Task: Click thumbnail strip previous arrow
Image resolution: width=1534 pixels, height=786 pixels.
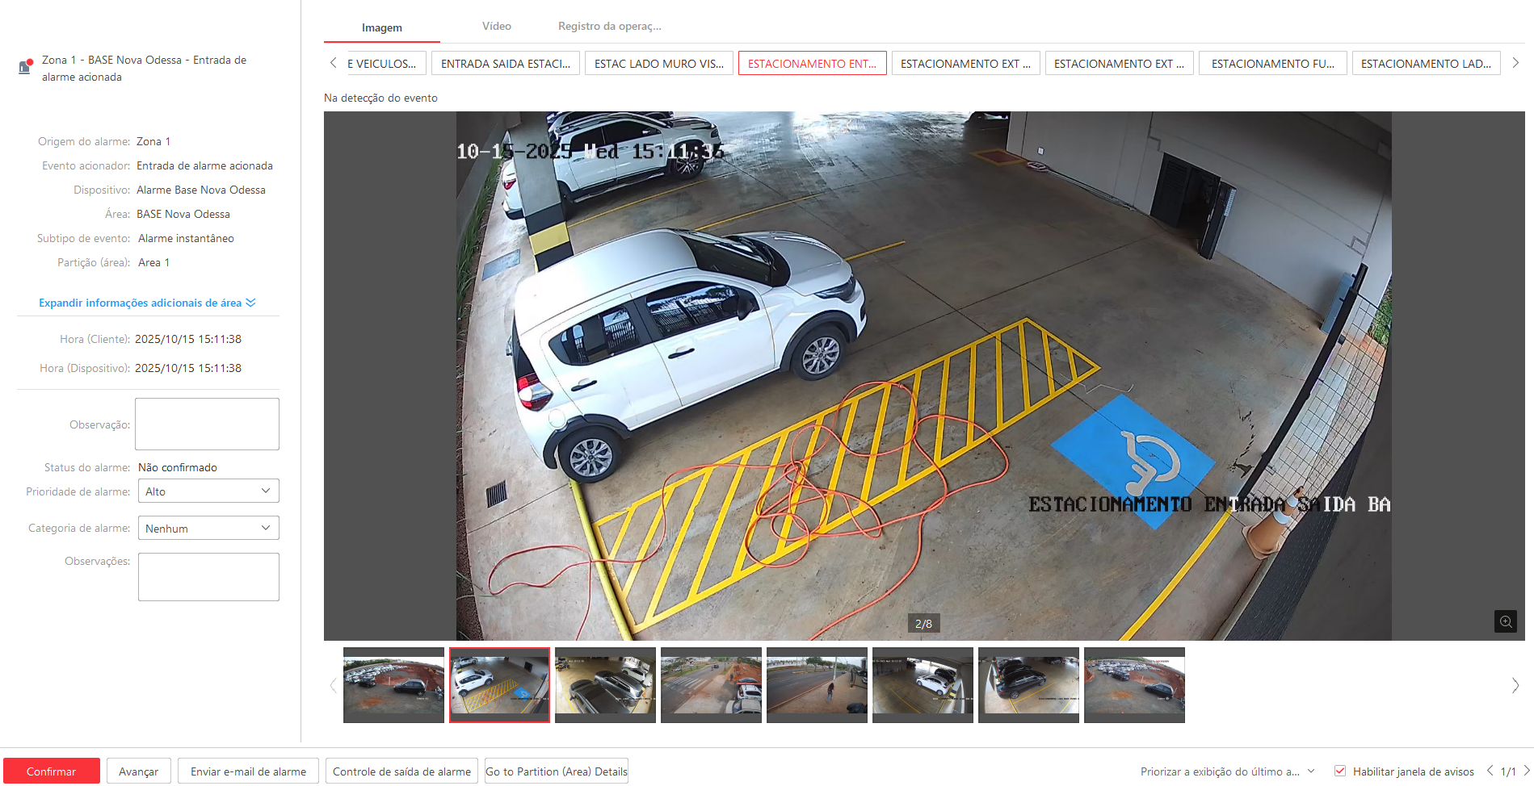Action: [333, 685]
